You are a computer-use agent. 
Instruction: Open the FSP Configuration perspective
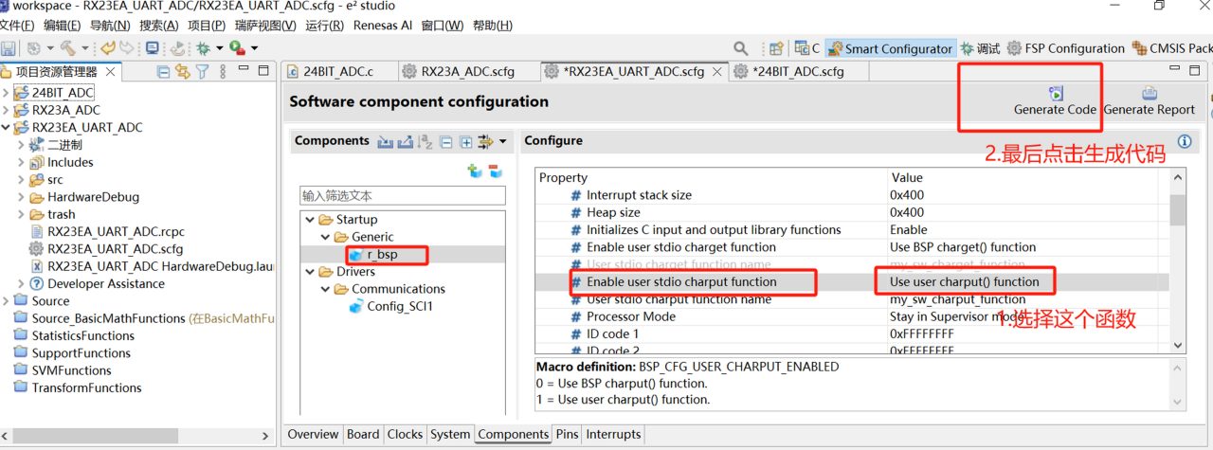click(1065, 48)
